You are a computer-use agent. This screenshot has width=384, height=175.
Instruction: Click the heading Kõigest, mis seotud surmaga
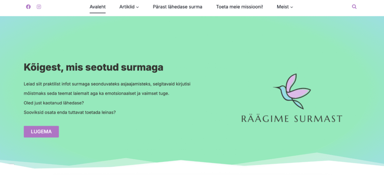click(x=93, y=67)
